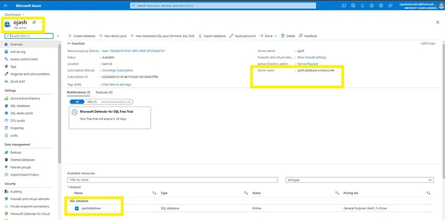Viewport: 445px width, 220px height.
Task: Click Not configured Active Directory admin
Action: [x=307, y=64]
